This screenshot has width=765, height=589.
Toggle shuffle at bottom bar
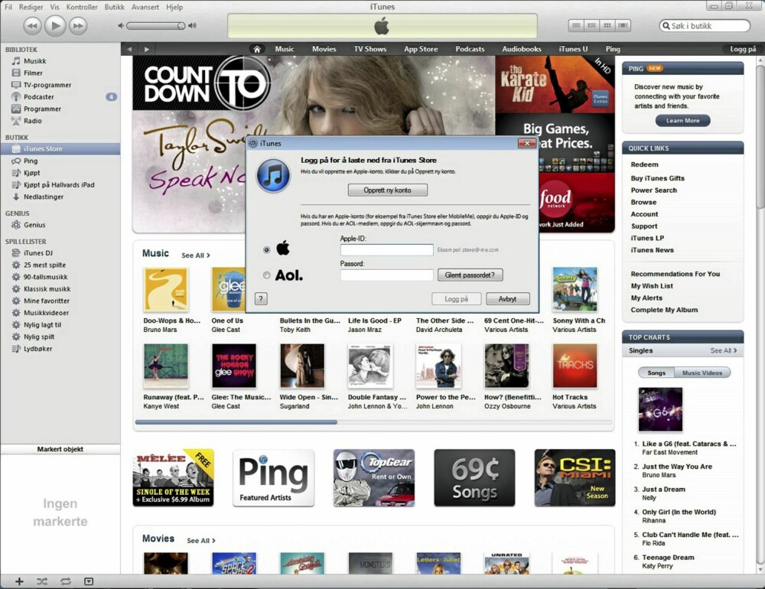(x=42, y=581)
